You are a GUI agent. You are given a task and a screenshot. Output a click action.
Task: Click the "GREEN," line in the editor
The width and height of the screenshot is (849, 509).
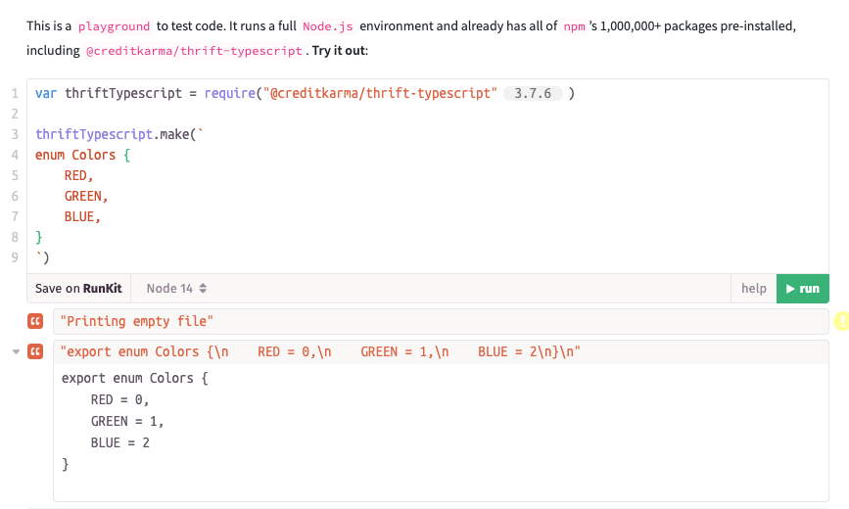point(86,196)
